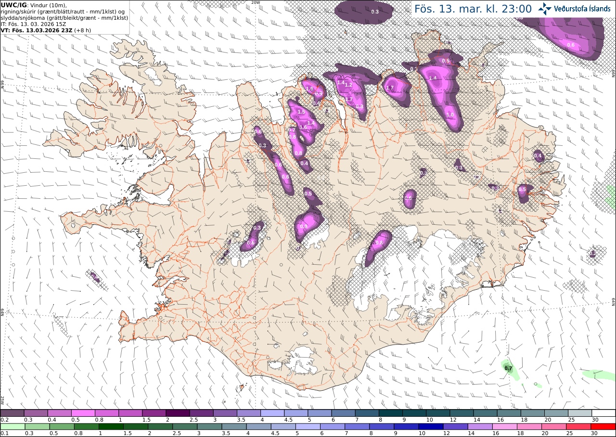616x437 pixels.
Task: Pick the medium green 0.8 rain legend swatch
Action: (86, 426)
